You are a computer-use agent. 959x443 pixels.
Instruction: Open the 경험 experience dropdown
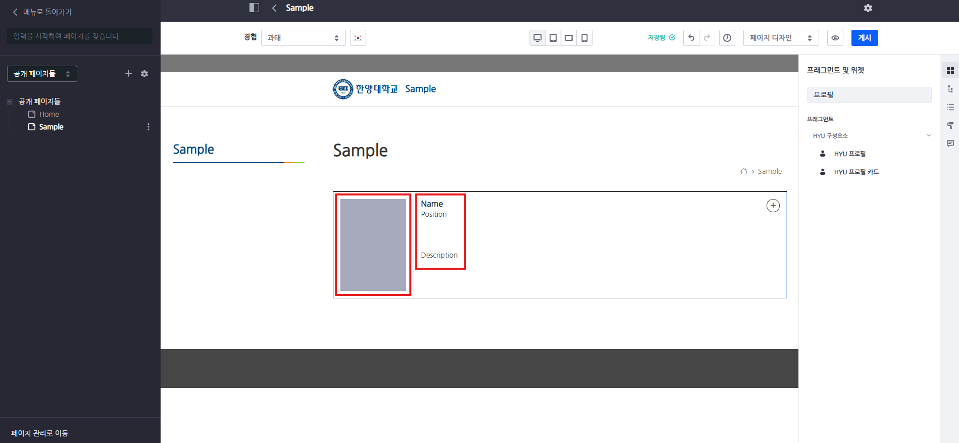pos(303,38)
